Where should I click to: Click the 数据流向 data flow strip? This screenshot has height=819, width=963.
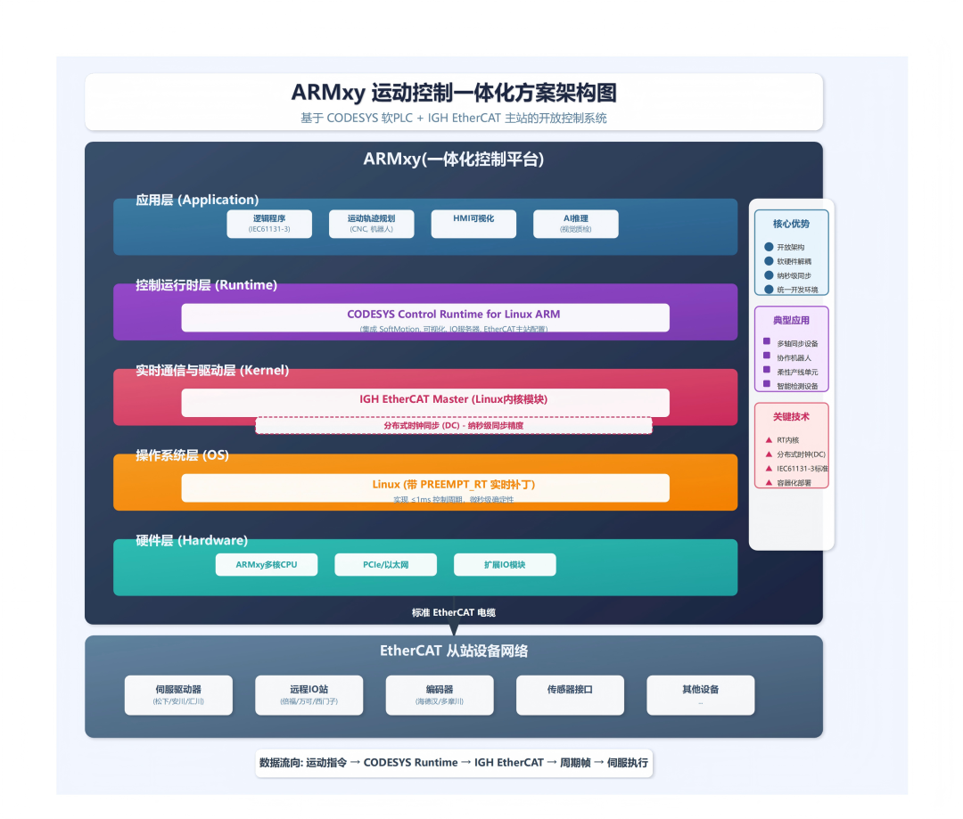pos(452,763)
